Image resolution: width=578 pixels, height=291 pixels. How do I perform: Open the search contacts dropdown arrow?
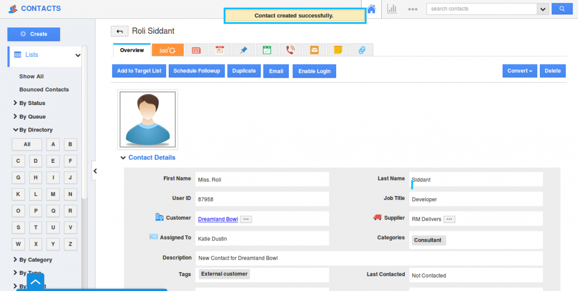coord(543,9)
